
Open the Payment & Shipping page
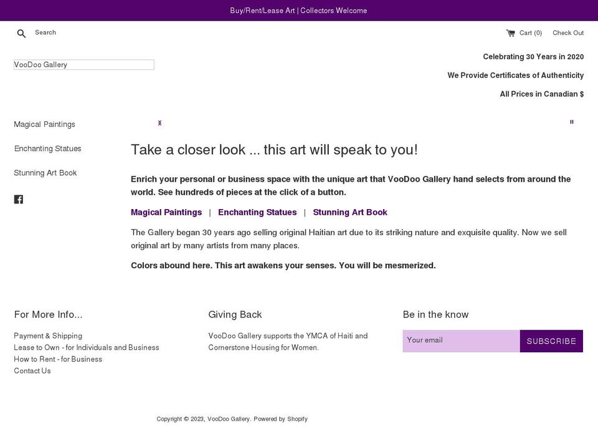pos(47,335)
